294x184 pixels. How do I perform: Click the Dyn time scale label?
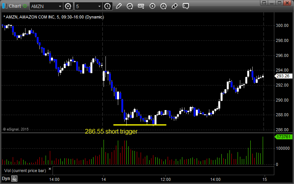pos(6,179)
